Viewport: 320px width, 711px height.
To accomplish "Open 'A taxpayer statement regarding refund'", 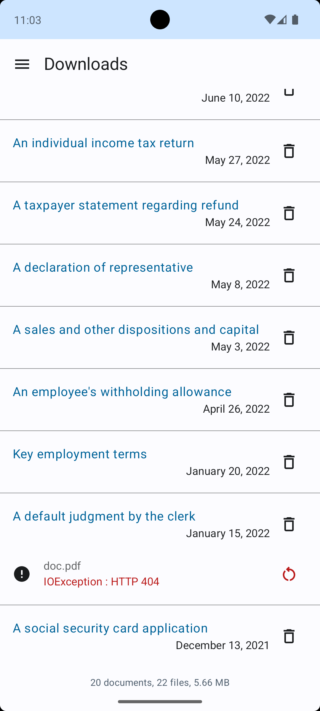I will pos(126,205).
